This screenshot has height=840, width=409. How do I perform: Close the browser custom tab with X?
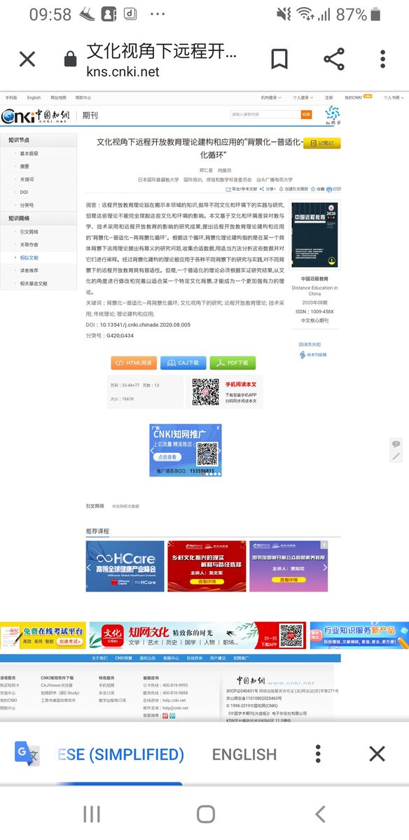click(27, 59)
